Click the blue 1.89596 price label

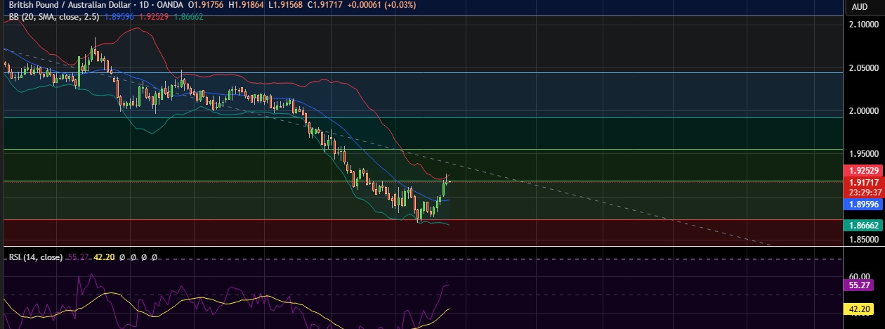863,205
